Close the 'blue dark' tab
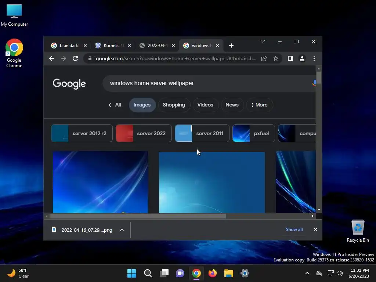Image resolution: width=376 pixels, height=282 pixels. coord(85,46)
